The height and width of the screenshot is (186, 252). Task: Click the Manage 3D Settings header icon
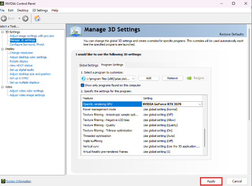point(76,30)
